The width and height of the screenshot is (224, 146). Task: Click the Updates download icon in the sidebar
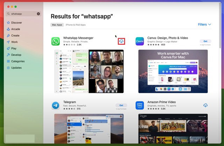[8, 68]
